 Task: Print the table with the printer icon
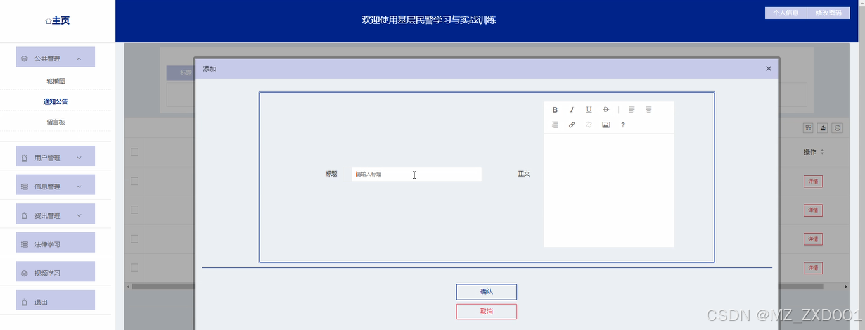tap(837, 128)
